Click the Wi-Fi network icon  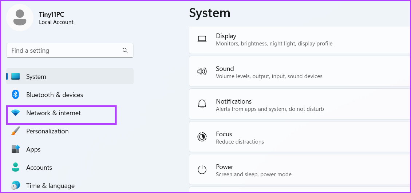(15, 113)
